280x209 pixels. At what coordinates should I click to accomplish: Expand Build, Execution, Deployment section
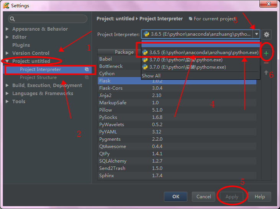click(7, 85)
